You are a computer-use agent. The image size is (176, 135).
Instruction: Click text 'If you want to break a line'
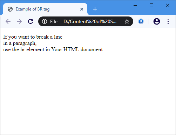33,37
